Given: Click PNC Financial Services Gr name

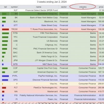Looking at the screenshot, I should [45, 49].
